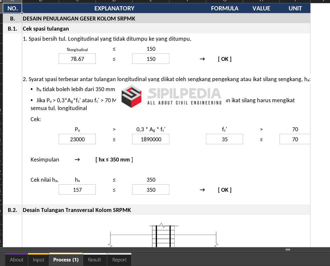The height and width of the screenshot is (266, 330).
Task: Go to the Result sheet tab
Action: point(94,260)
